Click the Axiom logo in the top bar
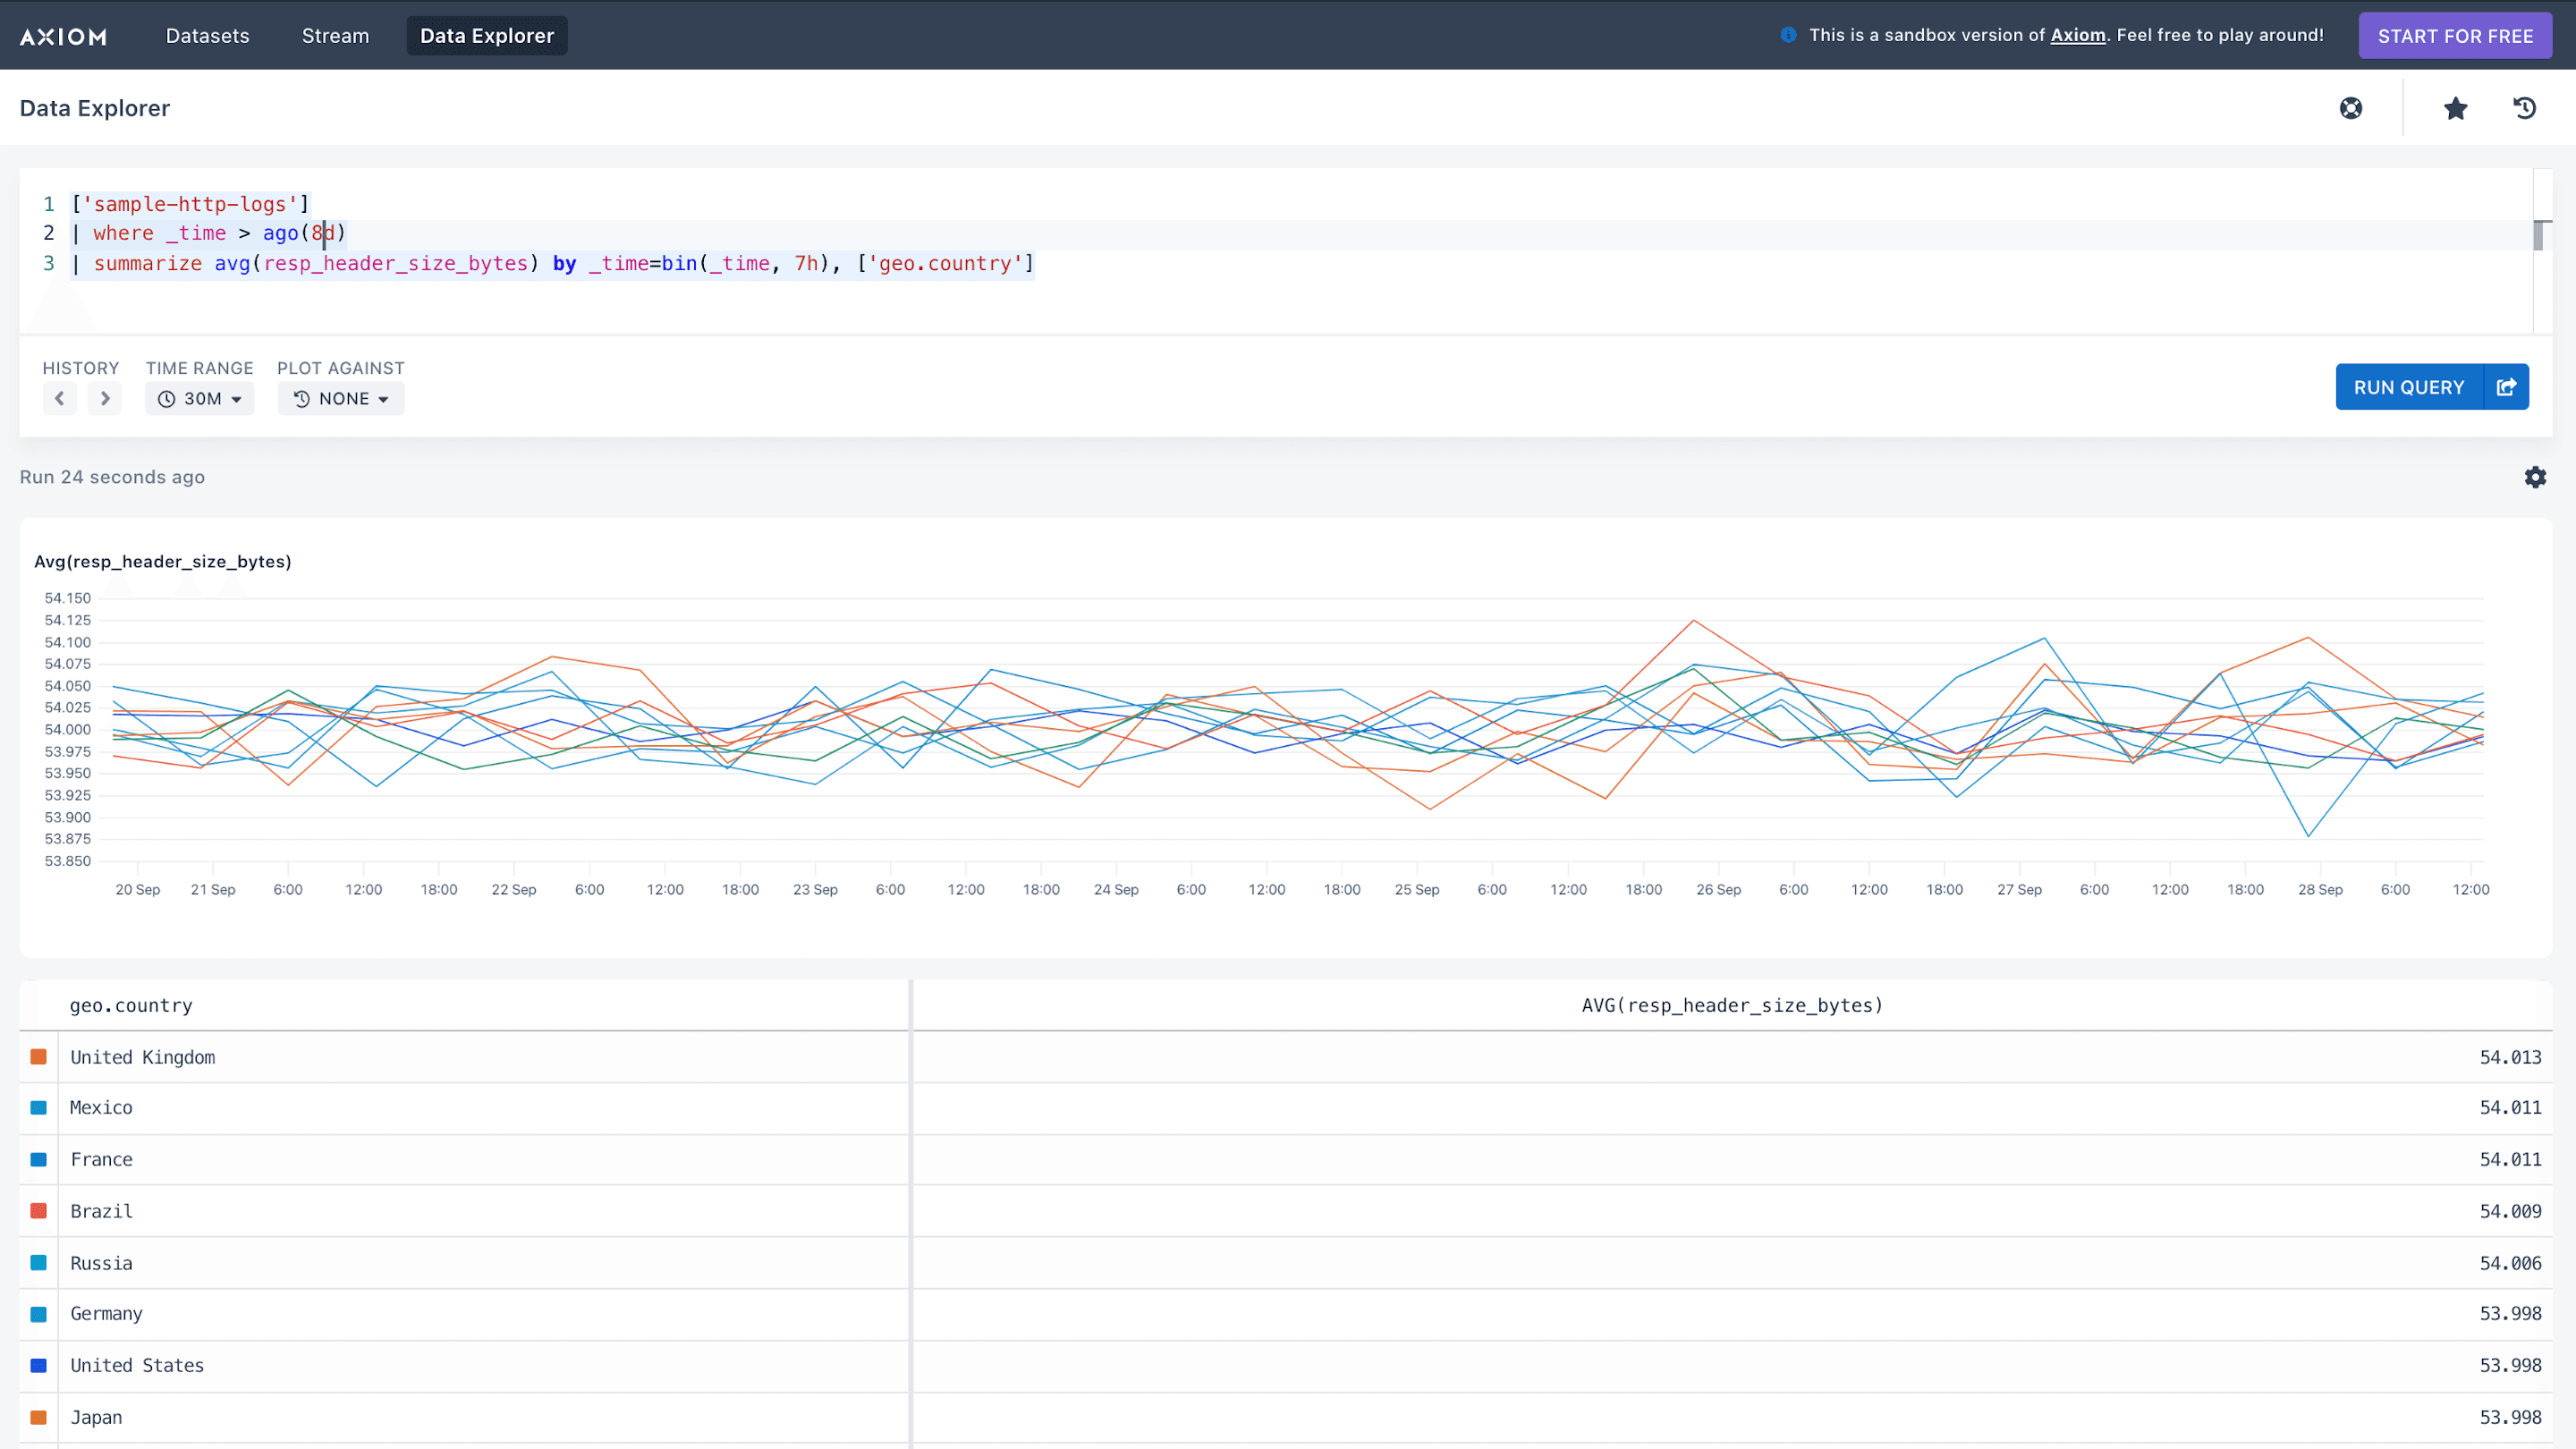The height and width of the screenshot is (1449, 2576). tap(62, 36)
